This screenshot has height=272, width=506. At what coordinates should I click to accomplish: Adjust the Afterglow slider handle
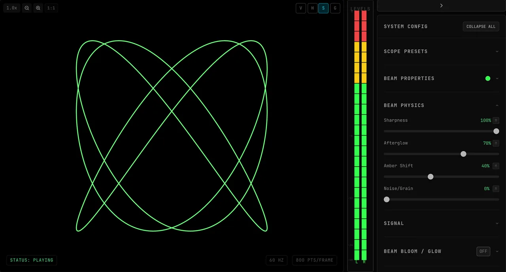463,154
